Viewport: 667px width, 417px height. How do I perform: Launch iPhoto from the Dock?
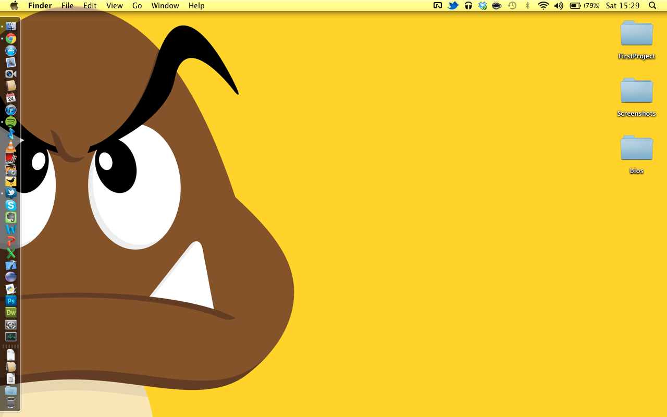click(x=11, y=169)
